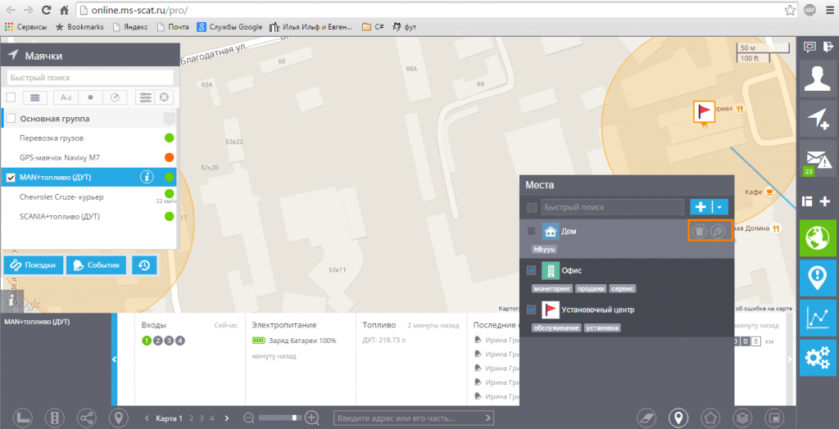Add a new place with plus button
This screenshot has height=429, width=839.
[x=701, y=207]
